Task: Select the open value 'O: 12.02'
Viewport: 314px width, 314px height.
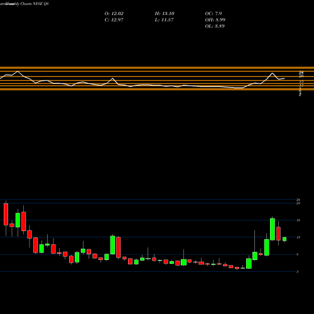Action: tap(114, 14)
